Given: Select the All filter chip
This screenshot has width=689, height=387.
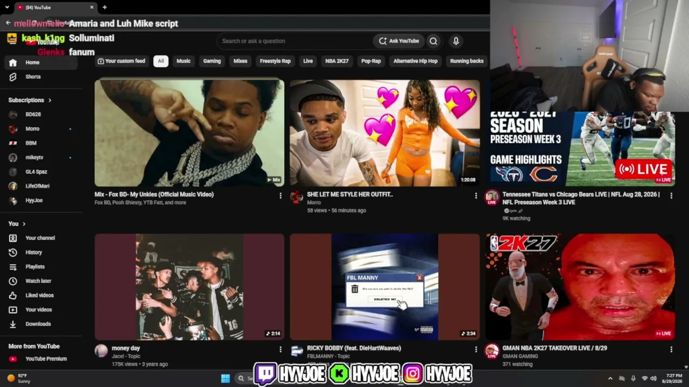Looking at the screenshot, I should tap(160, 61).
